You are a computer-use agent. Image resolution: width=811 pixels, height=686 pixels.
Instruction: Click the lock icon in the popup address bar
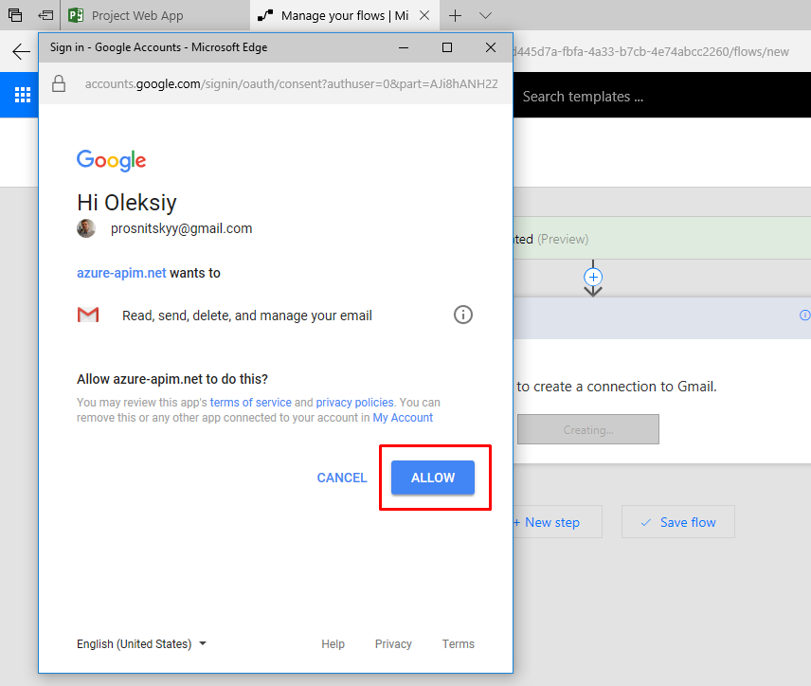[x=59, y=83]
